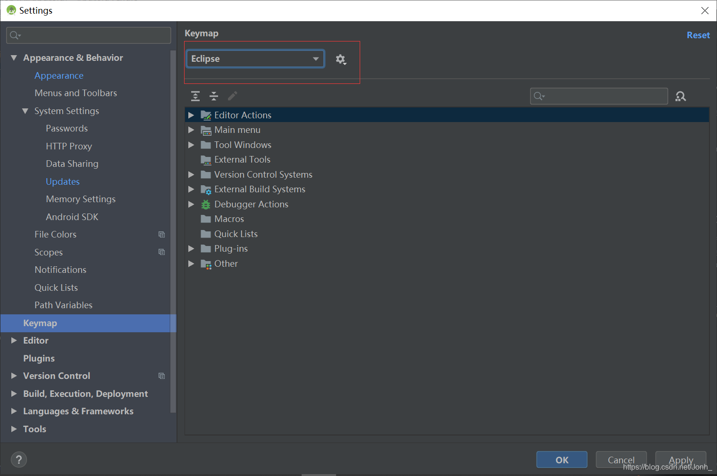Expand the Tools settings section arrow

(x=14, y=429)
